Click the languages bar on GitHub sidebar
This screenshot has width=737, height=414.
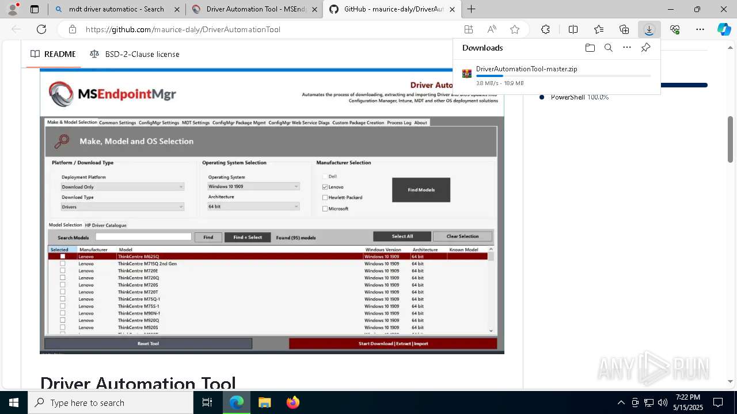tap(684, 85)
